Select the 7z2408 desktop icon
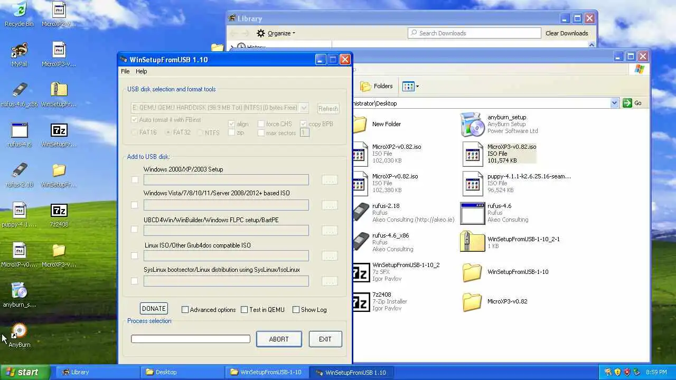Viewport: 676px width, 380px height. 59,211
